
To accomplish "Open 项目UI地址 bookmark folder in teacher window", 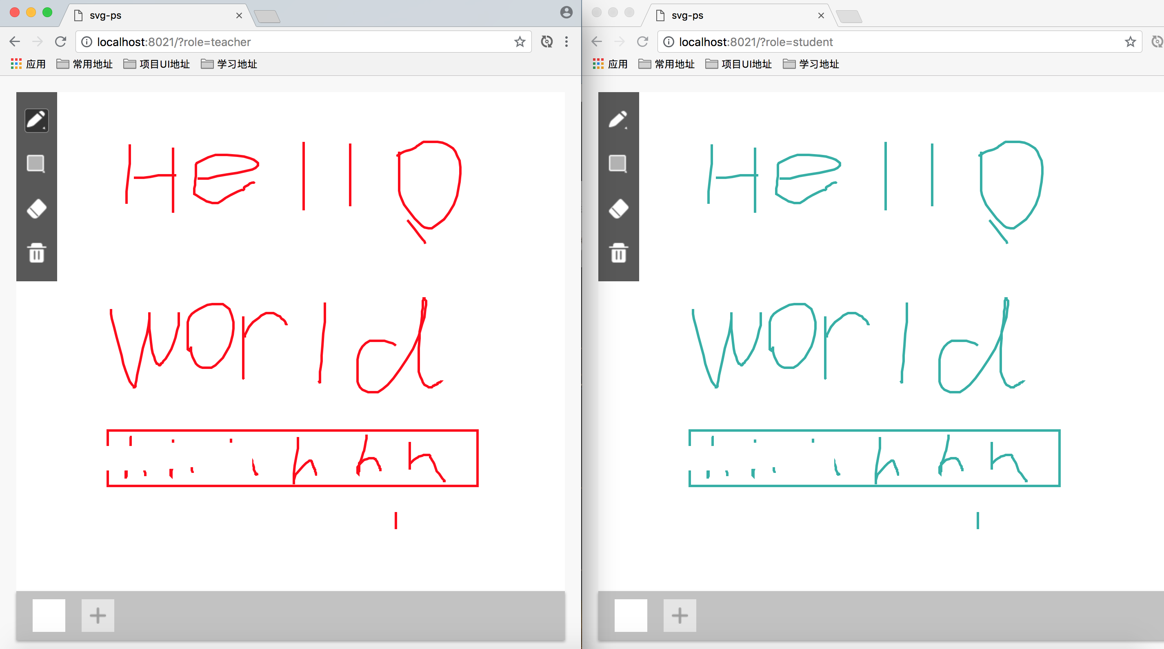I will pyautogui.click(x=157, y=64).
